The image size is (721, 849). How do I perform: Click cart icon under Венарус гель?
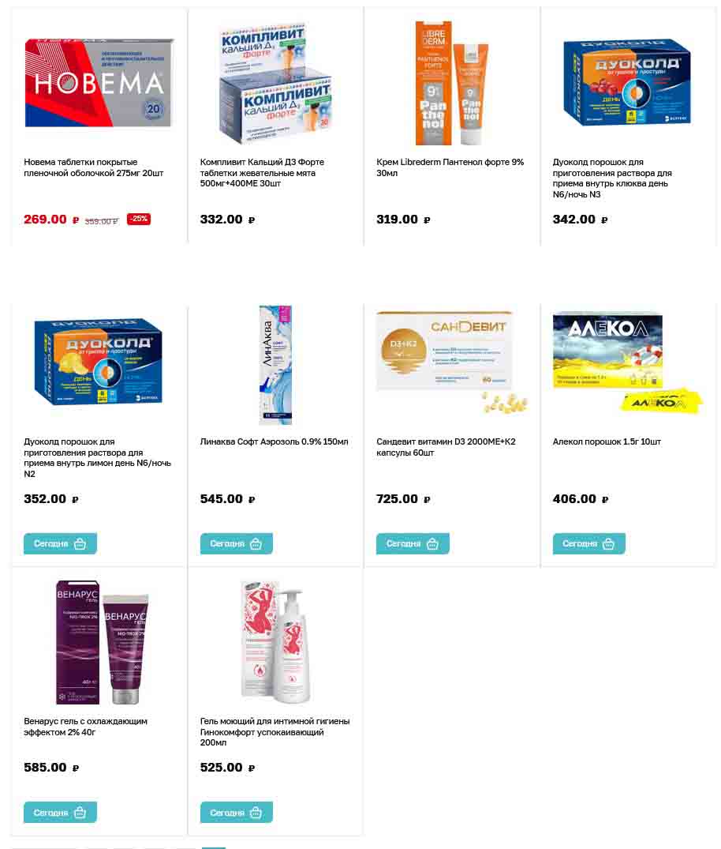pos(80,812)
